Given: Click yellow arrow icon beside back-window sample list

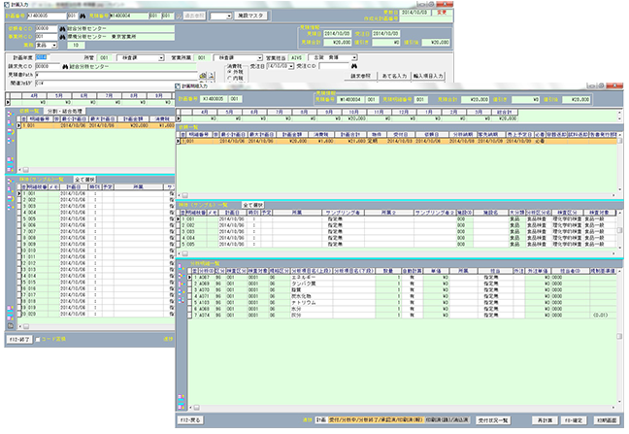Looking at the screenshot, I should (11, 198).
